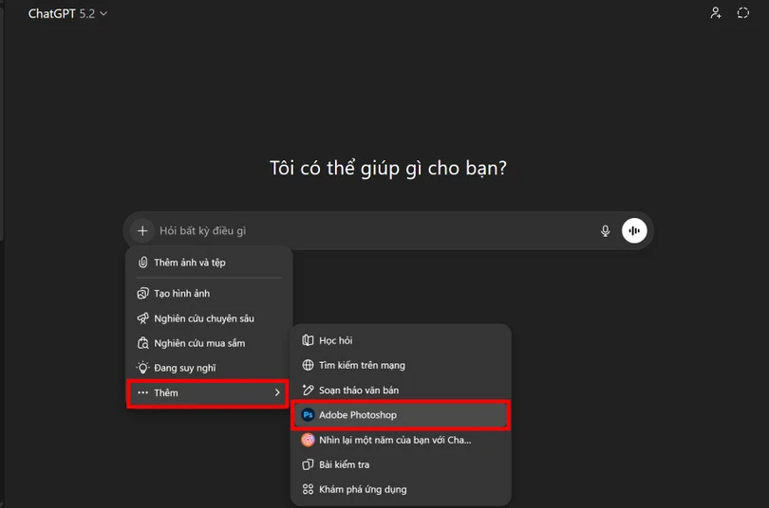Click the add person icon at top right
The height and width of the screenshot is (508, 769).
click(x=716, y=13)
